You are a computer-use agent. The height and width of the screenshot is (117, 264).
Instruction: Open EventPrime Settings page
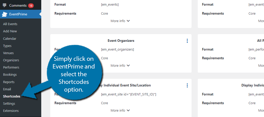9,104
